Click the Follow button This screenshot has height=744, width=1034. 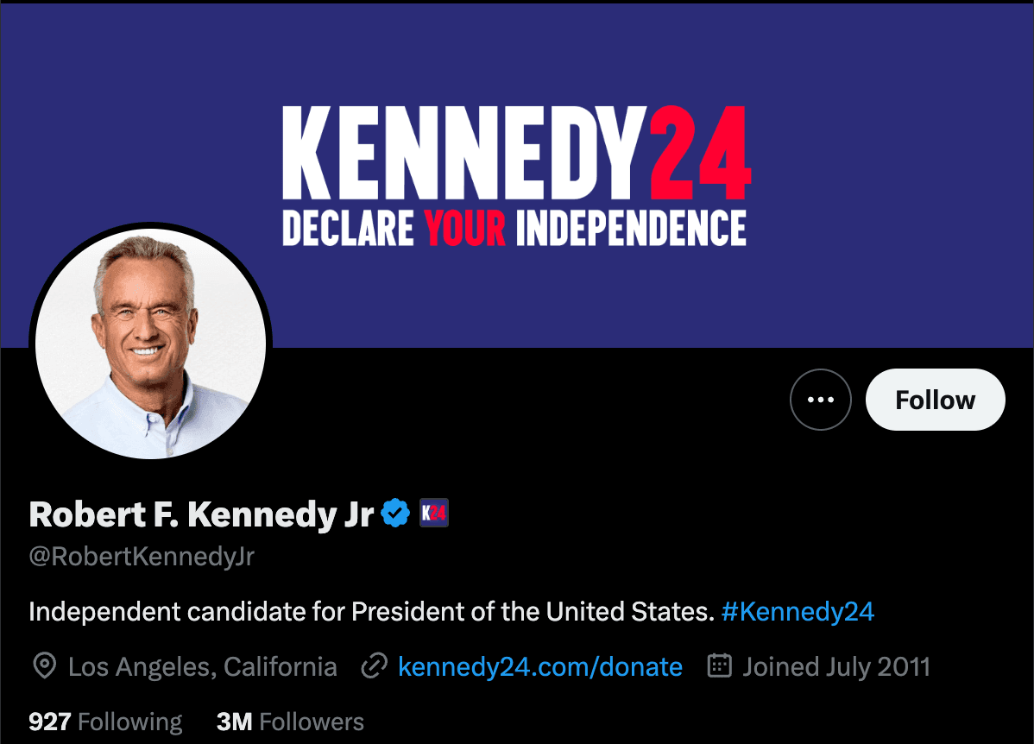coord(935,400)
